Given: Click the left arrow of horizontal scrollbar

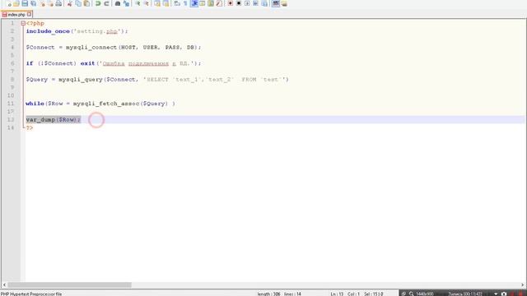Looking at the screenshot, I should (x=4, y=284).
